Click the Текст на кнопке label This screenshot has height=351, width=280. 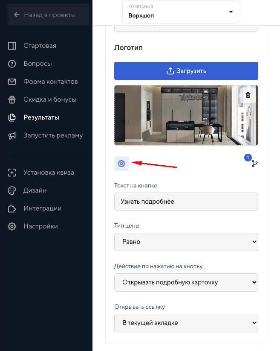(x=136, y=185)
